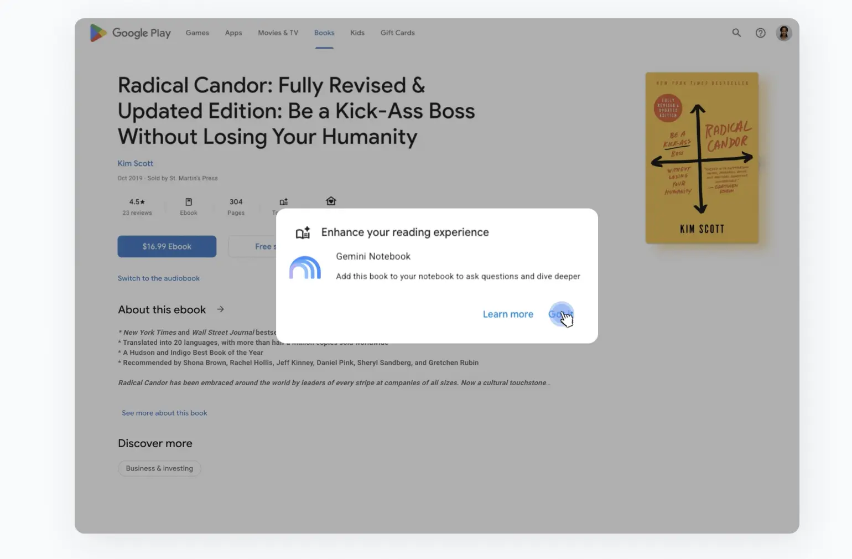
Task: Open the Kids tab
Action: (x=357, y=33)
